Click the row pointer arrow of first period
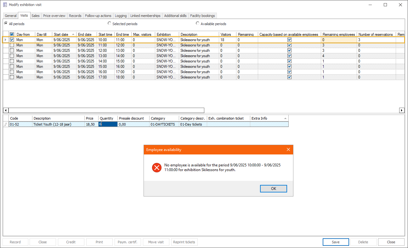Screen dimensions: 408x248 click(5, 40)
